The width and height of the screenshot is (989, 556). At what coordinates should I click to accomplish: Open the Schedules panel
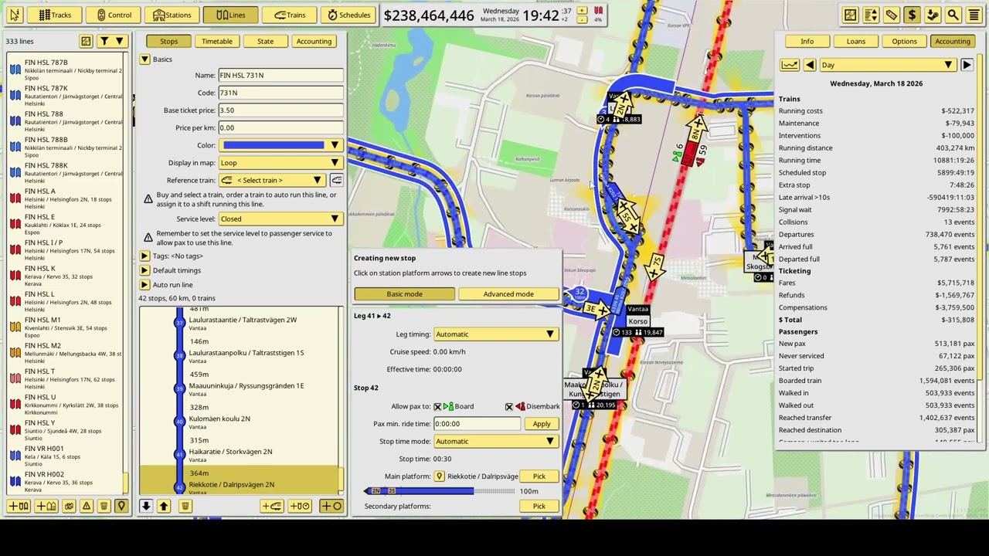348,15
